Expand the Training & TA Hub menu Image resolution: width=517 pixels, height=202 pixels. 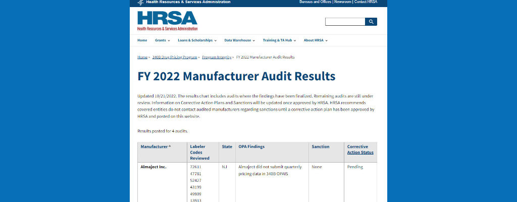click(x=279, y=40)
